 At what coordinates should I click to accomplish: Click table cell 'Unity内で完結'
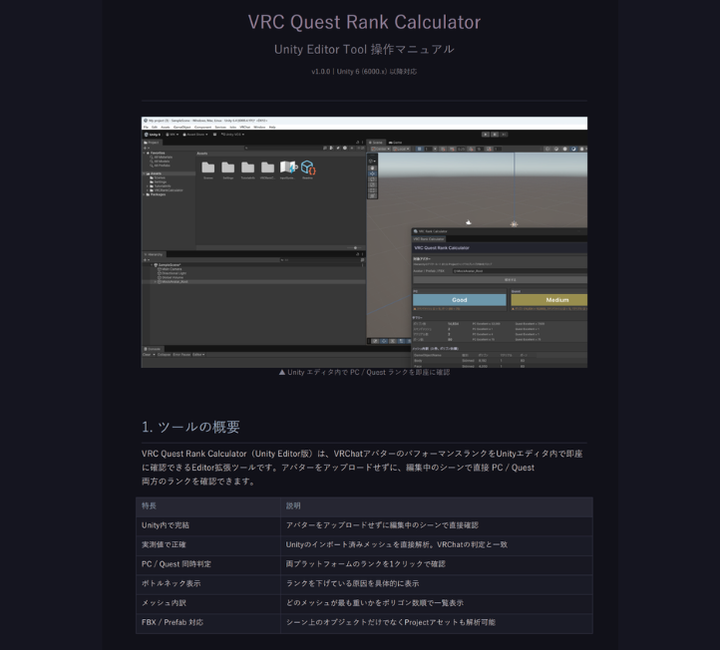coord(208,525)
